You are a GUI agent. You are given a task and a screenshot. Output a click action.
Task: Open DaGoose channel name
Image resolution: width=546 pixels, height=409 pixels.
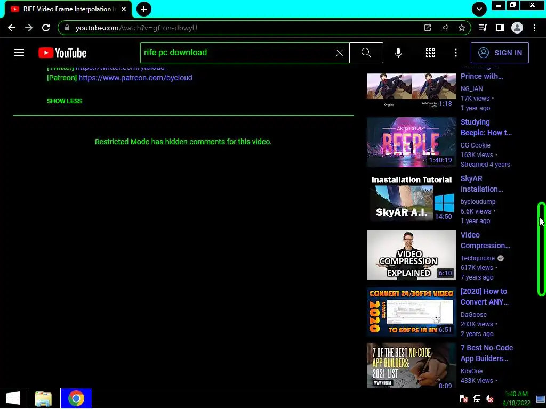point(473,314)
